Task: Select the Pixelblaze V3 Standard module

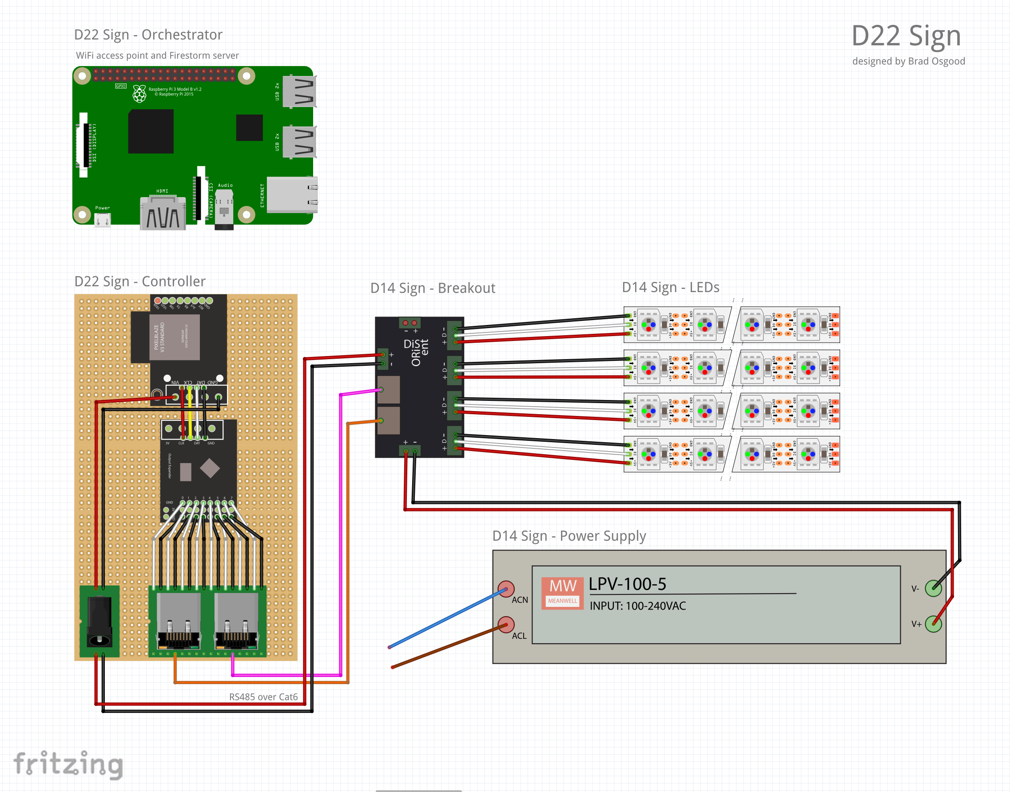Action: (175, 337)
